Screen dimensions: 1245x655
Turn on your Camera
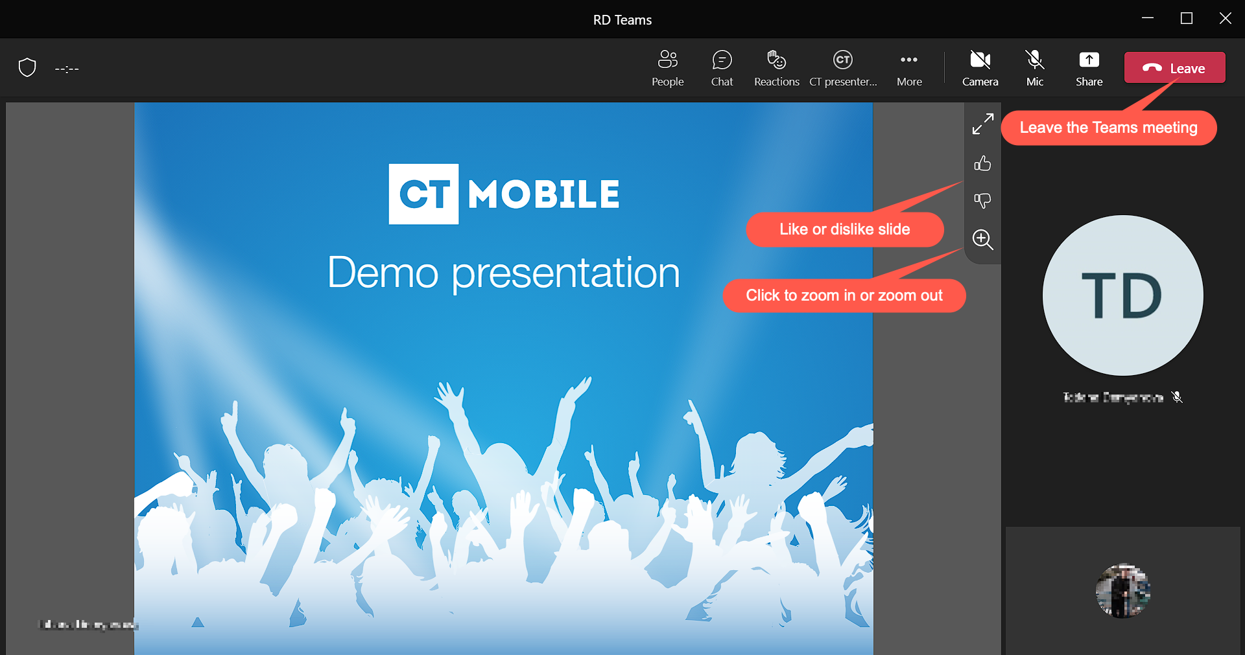coord(979,67)
